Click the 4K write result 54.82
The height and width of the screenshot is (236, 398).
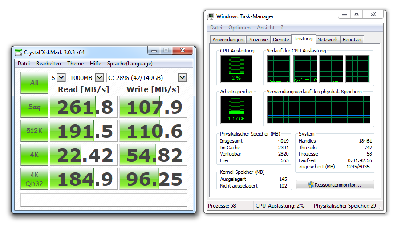(x=153, y=155)
